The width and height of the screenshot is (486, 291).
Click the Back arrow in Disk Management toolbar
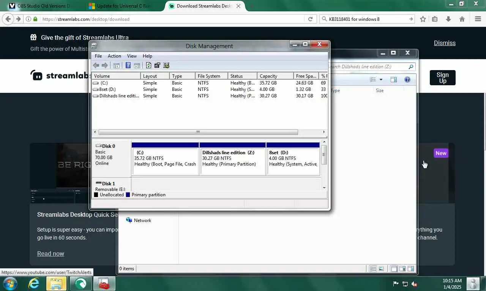96,66
